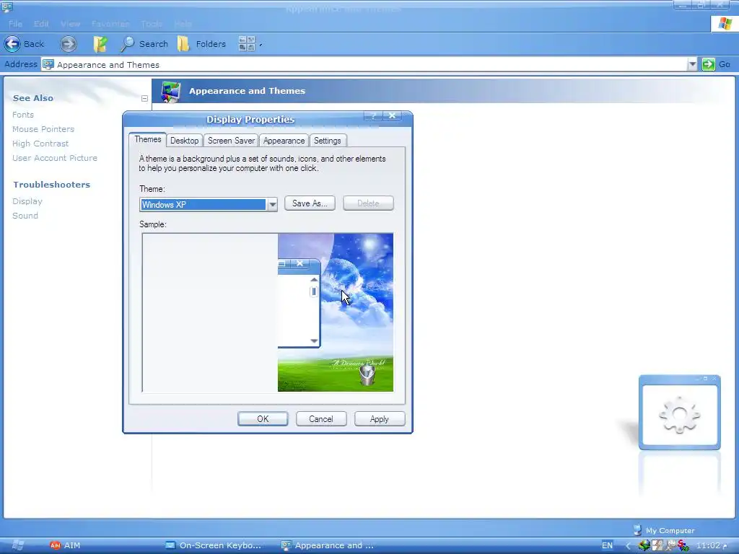
Task: Click the AIM running man tray icon
Action: coord(670,545)
